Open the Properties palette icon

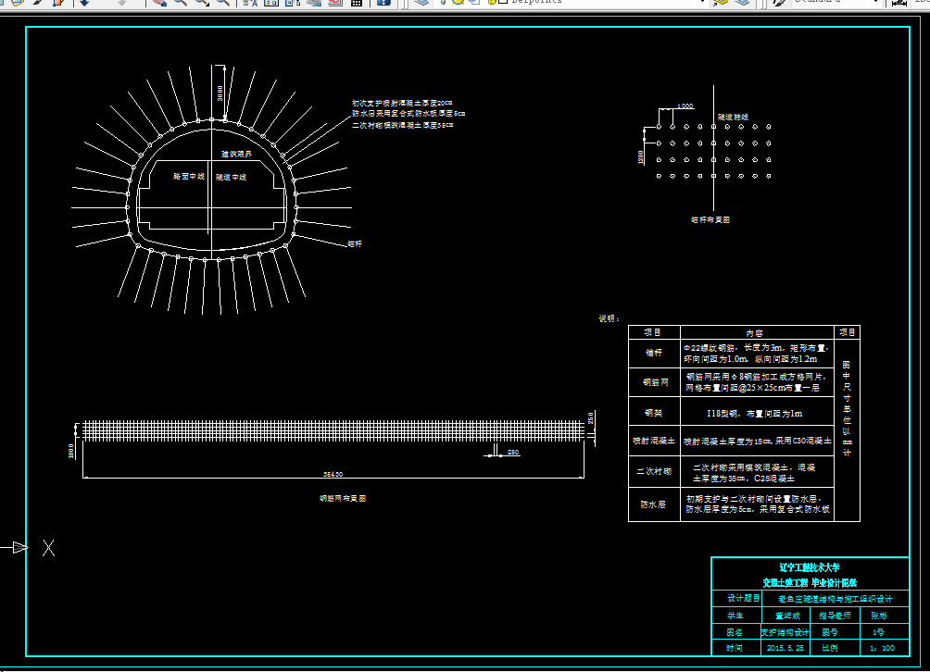click(250, 2)
